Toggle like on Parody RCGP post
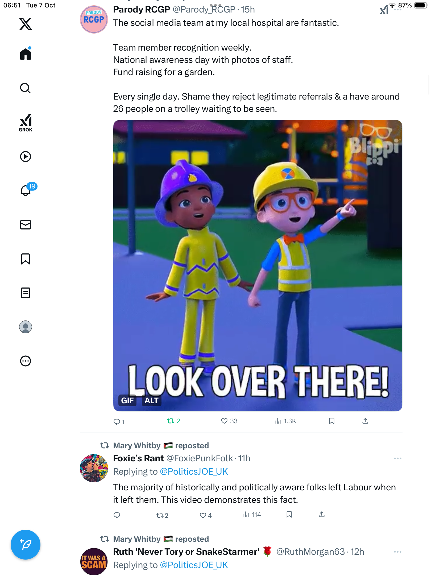The width and height of the screenshot is (431, 575). coord(224,421)
